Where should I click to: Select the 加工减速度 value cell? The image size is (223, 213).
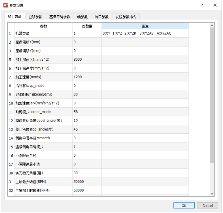point(87,68)
